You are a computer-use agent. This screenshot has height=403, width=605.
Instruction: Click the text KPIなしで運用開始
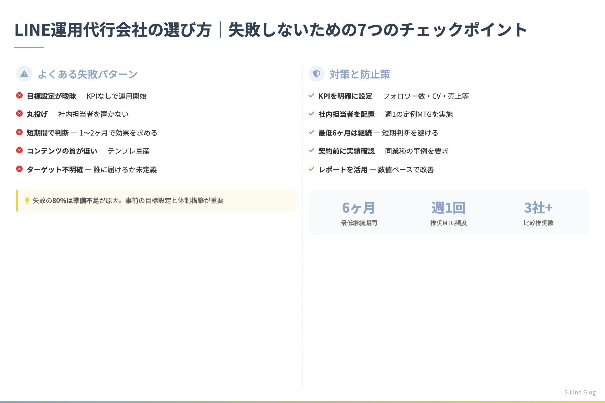coord(116,96)
